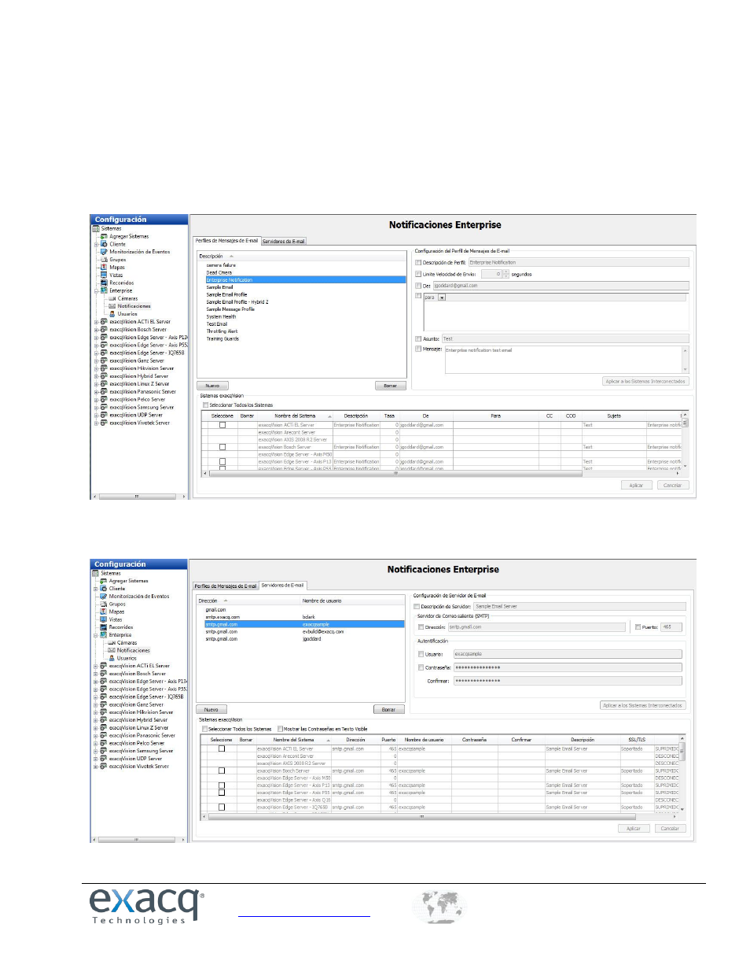Click Usuarios person icon in E-mail servers window
The image size is (750, 972).
pyautogui.click(x=112, y=658)
